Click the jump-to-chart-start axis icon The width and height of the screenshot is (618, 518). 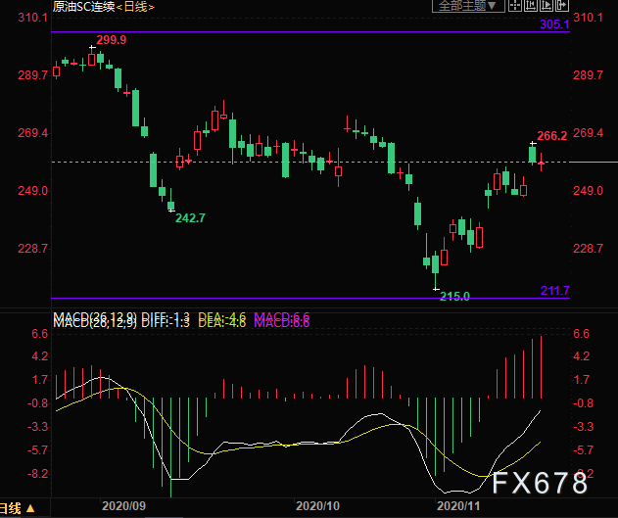[531, 6]
